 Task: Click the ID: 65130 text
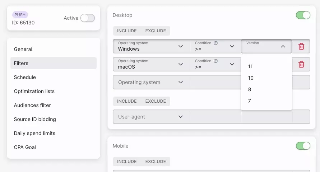pos(23,23)
